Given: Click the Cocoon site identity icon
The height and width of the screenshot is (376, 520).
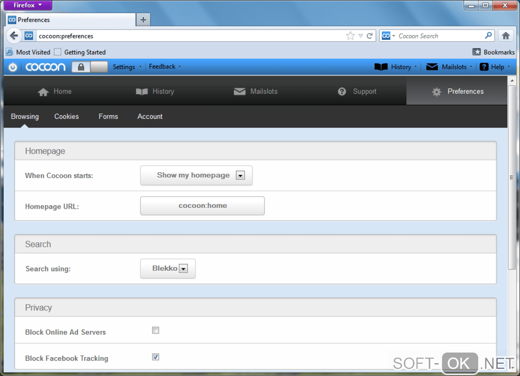Looking at the screenshot, I should 29,36.
